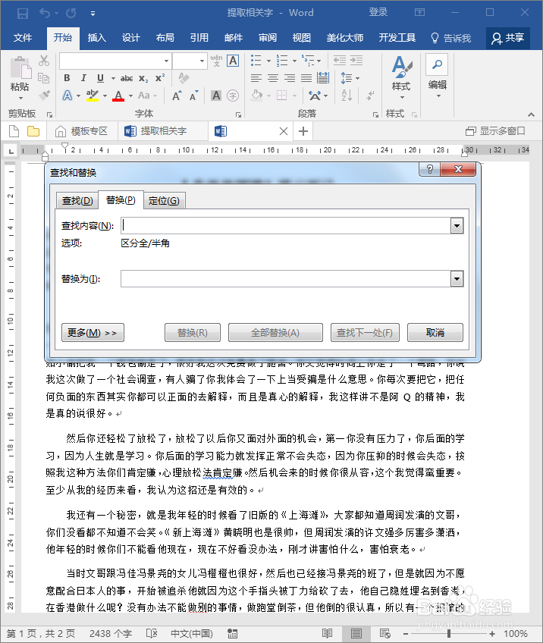Click Sort A-Z icon
Image resolution: width=543 pixels, height=643 pixels.
coord(347,96)
